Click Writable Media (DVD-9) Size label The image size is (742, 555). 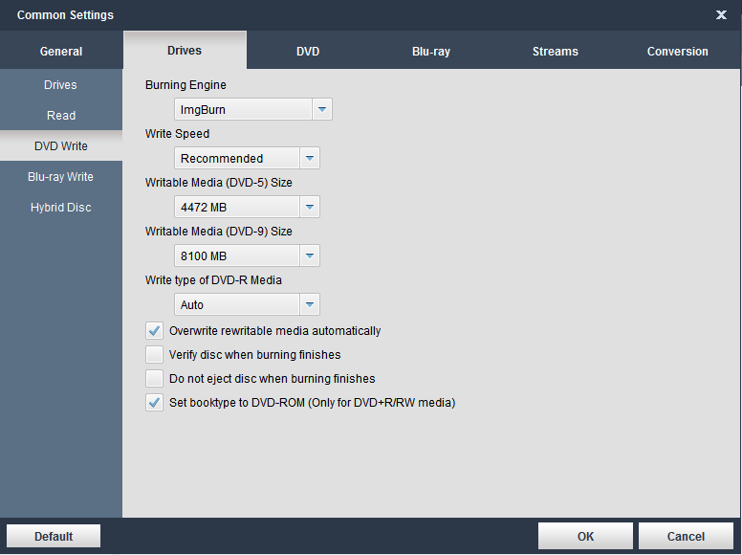tap(219, 232)
